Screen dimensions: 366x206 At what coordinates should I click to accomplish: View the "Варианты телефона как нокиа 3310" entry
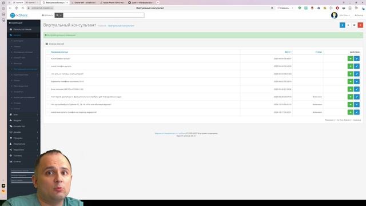pyautogui.click(x=351, y=81)
